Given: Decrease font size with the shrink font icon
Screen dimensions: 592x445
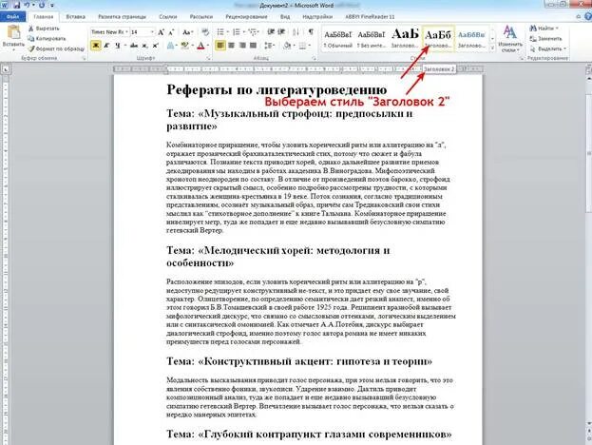Looking at the screenshot, I should pyautogui.click(x=171, y=32).
